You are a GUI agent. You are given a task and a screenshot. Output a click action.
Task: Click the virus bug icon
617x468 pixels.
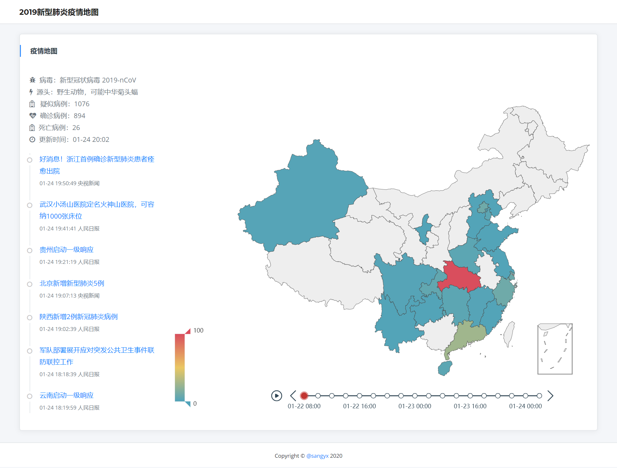tap(32, 80)
